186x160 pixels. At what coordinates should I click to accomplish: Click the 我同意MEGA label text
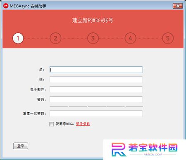[x=65, y=124]
